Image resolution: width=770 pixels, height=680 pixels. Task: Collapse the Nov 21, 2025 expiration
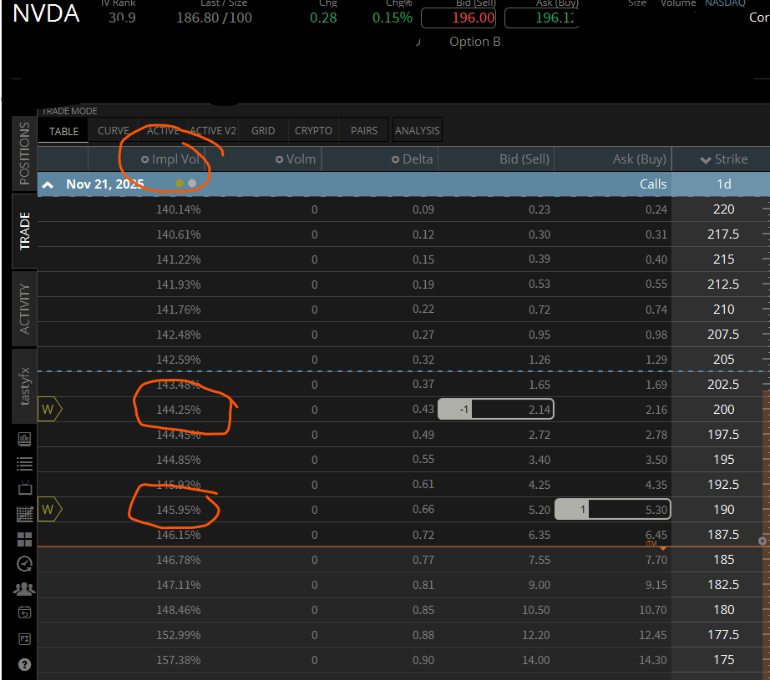click(x=48, y=184)
